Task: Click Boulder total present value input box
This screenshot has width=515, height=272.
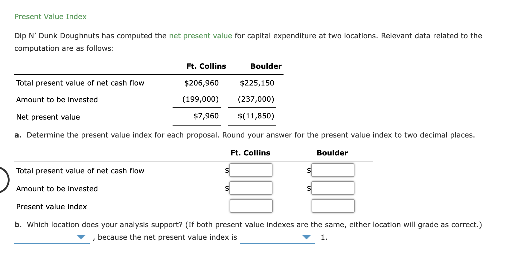Action: click(x=333, y=170)
